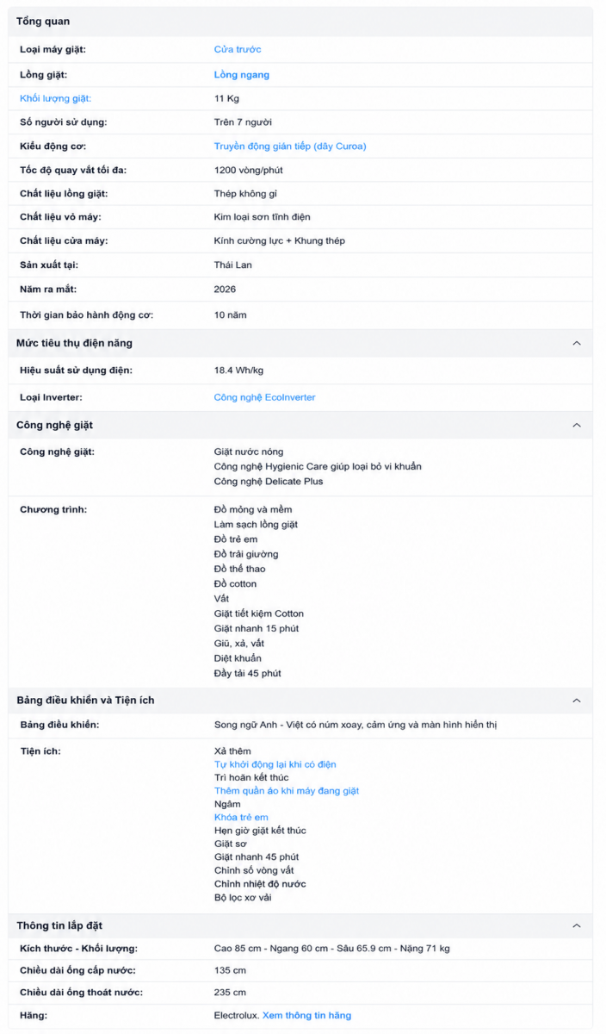Collapse the Mức tiêu thụ điện năng section

577,343
